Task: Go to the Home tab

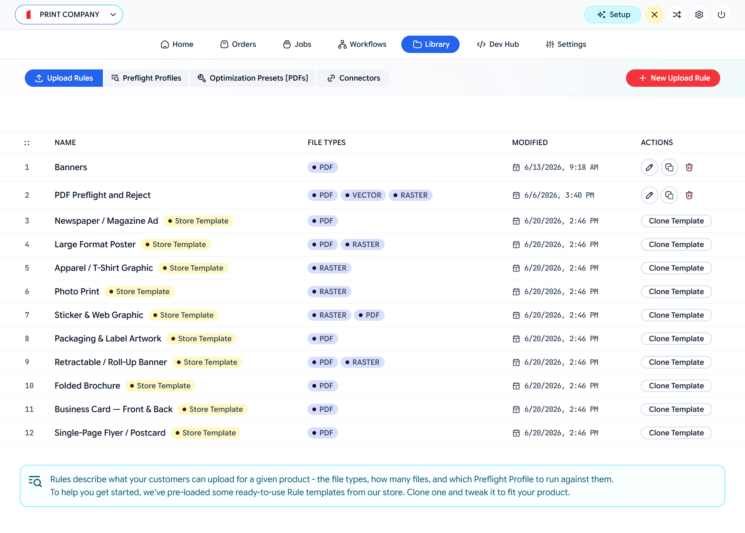Action: (x=177, y=44)
